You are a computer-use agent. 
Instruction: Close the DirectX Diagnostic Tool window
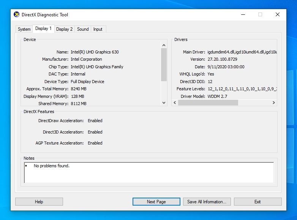[x=278, y=14]
